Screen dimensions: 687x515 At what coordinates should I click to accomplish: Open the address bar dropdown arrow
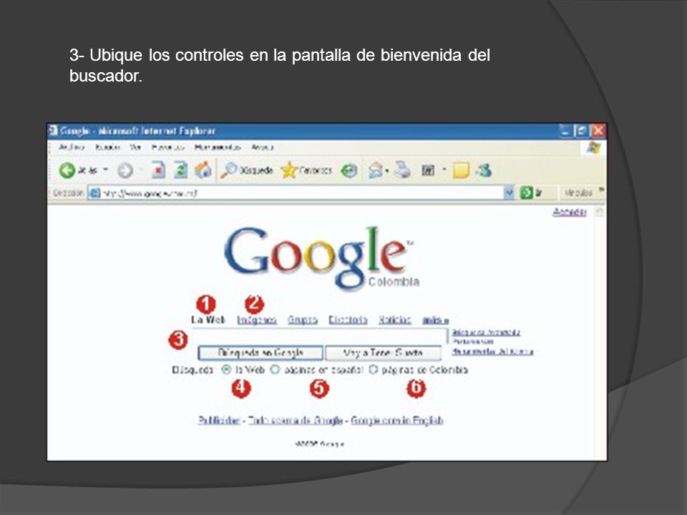(509, 192)
